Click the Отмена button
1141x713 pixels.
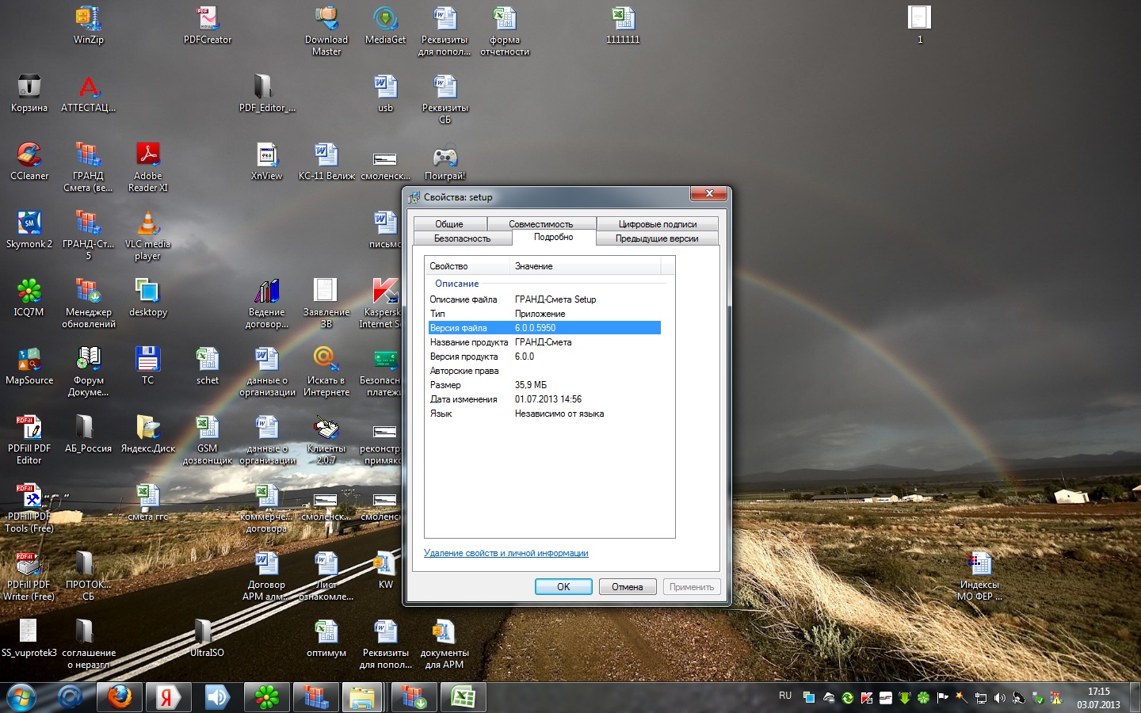tap(627, 587)
